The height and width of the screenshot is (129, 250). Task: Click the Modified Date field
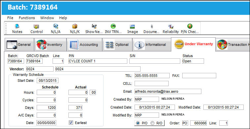[224, 107]
